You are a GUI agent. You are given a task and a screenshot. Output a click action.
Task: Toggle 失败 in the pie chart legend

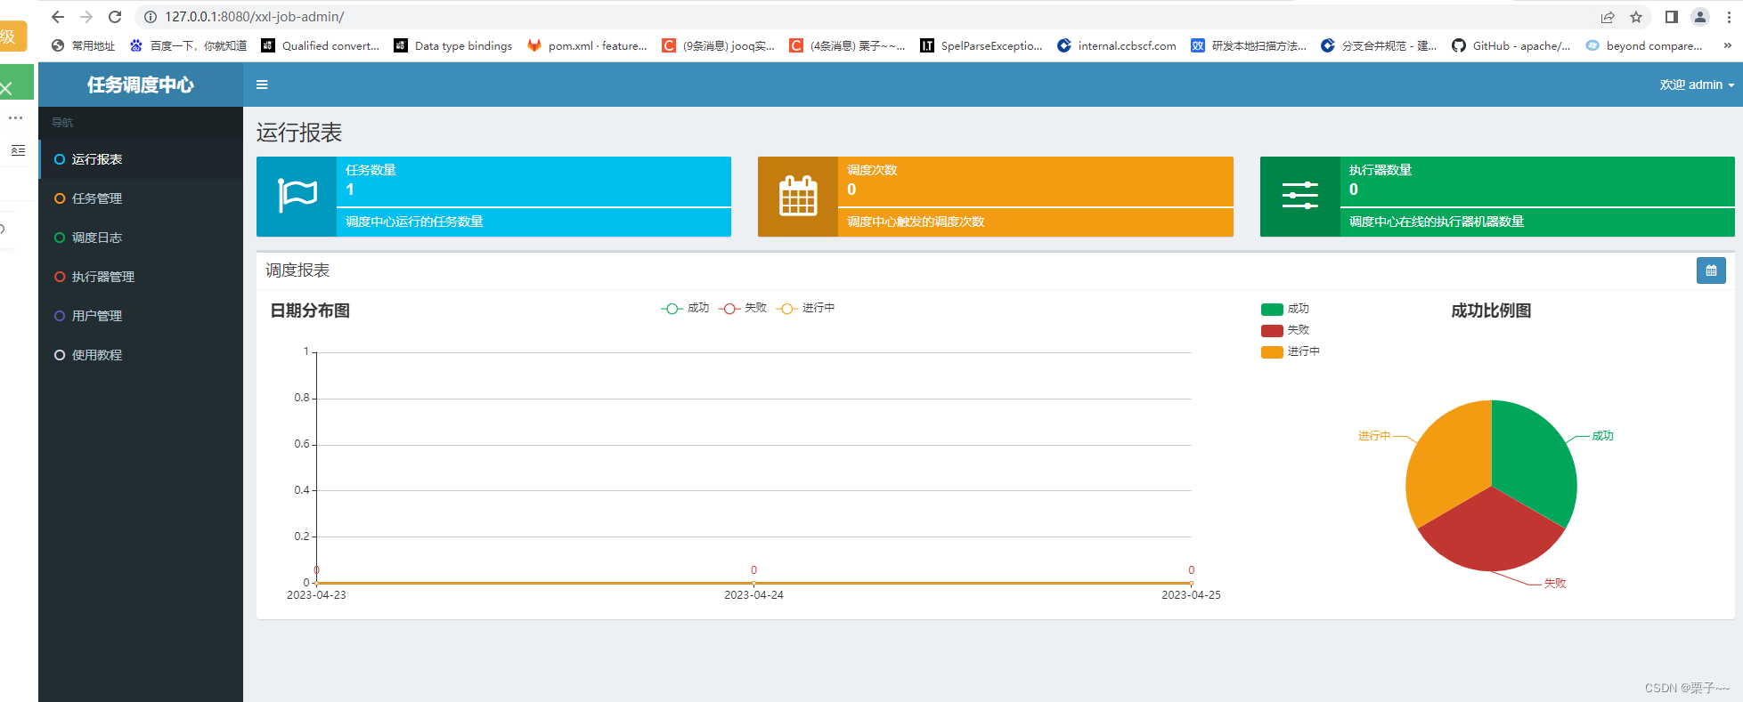1284,330
